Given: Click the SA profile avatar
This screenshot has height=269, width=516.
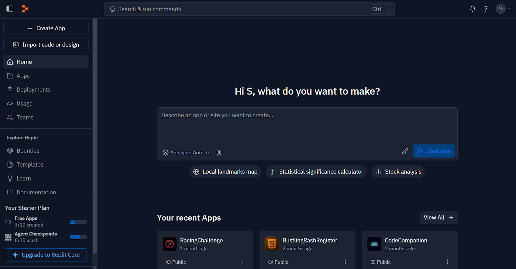Looking at the screenshot, I should point(501,9).
